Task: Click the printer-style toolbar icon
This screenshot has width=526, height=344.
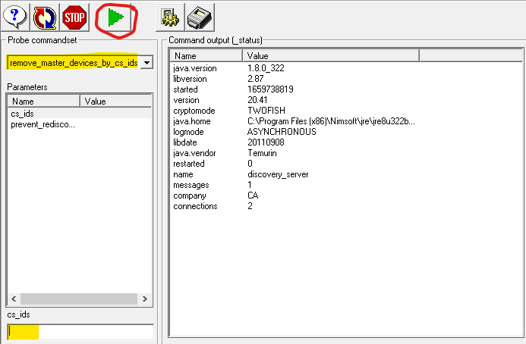Action: [199, 17]
